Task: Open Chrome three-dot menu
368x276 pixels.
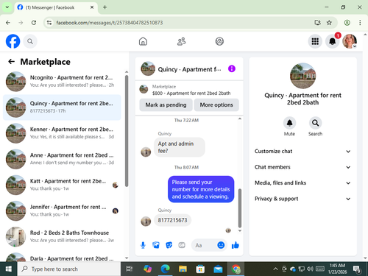Action: (x=360, y=23)
